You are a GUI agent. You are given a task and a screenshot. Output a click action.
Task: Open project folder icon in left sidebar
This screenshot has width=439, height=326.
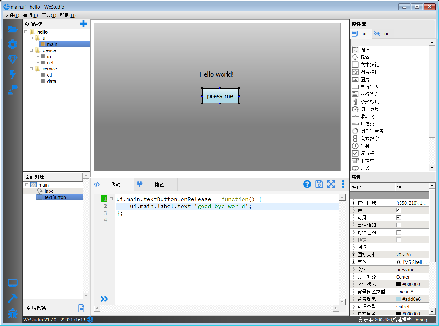pos(12,29)
